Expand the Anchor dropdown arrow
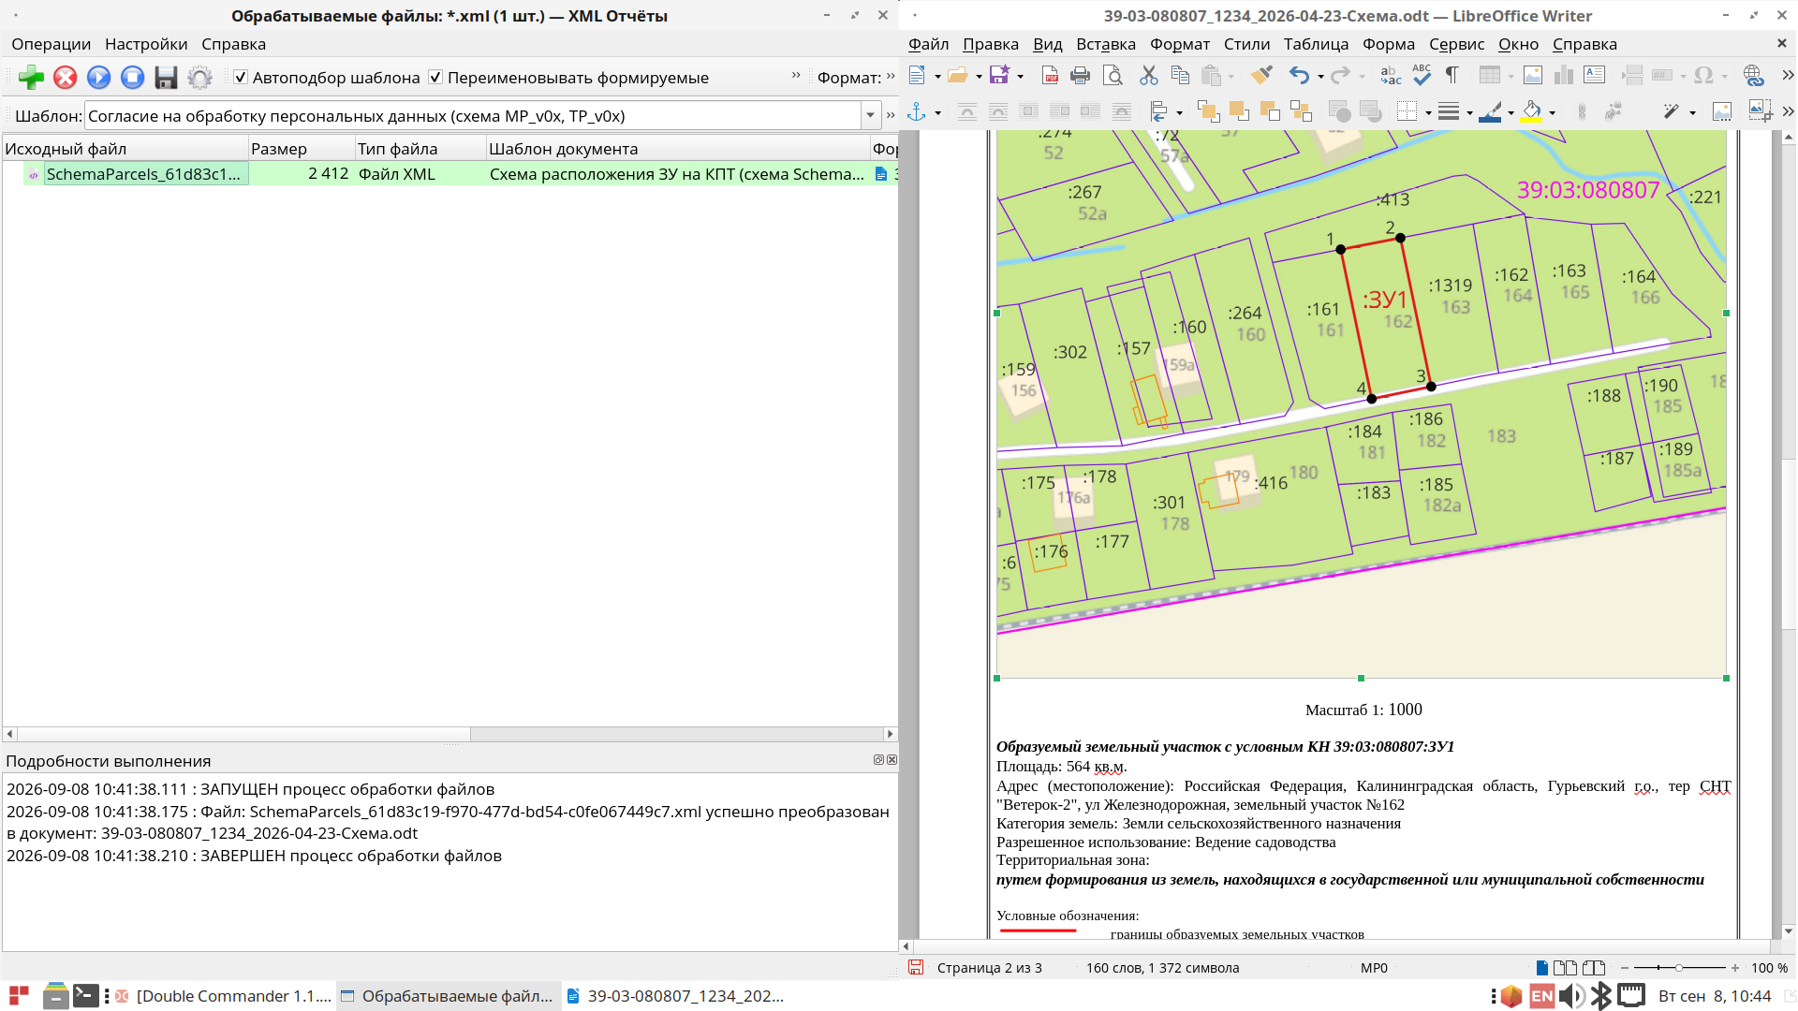The width and height of the screenshot is (1798, 1011). click(x=937, y=113)
